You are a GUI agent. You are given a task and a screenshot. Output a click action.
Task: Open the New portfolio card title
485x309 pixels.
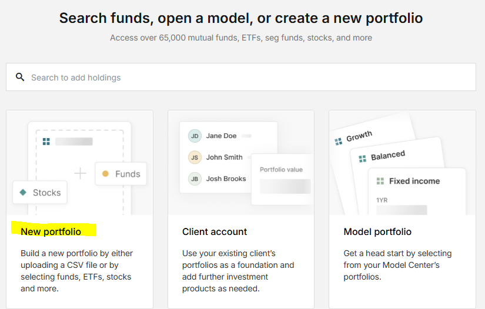[51, 231]
